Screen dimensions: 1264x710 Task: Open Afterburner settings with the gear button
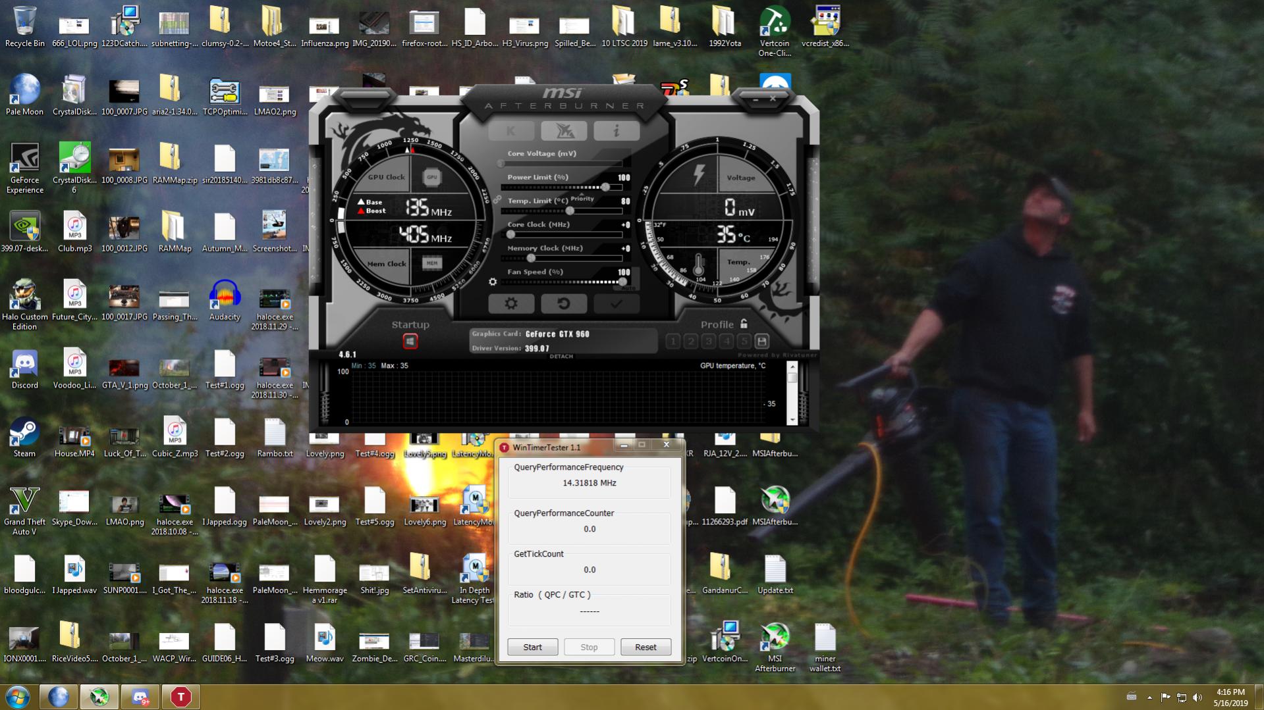click(x=510, y=303)
